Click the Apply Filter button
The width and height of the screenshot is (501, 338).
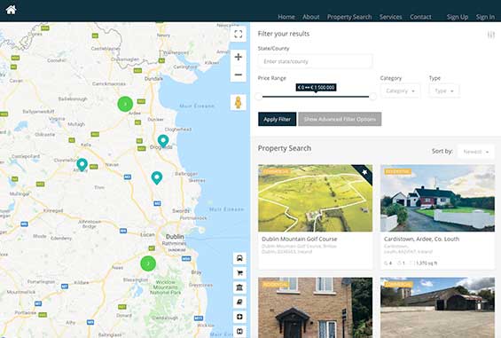277,119
